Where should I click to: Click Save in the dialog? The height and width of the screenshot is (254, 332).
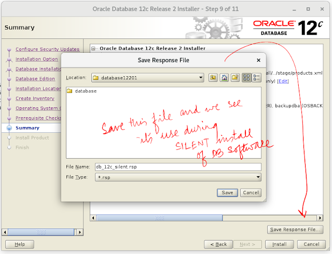(x=227, y=193)
